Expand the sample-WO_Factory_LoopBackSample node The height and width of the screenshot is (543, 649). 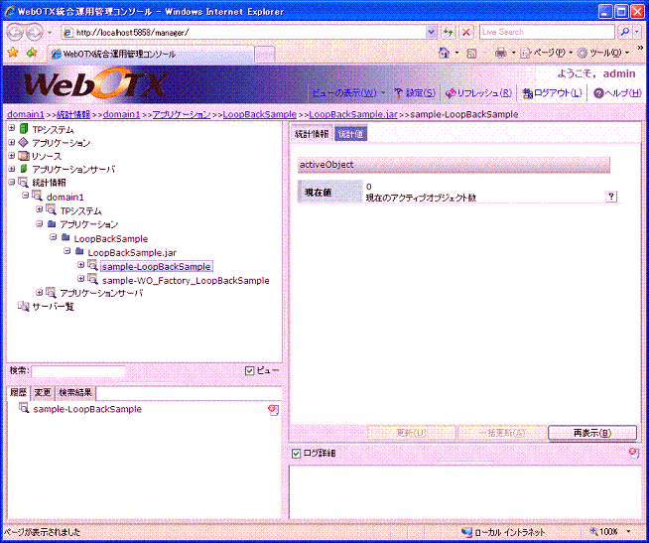click(81, 280)
